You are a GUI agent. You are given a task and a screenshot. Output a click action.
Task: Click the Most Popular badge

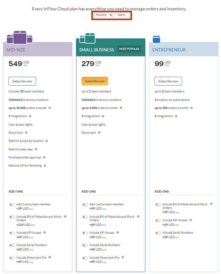tap(129, 49)
